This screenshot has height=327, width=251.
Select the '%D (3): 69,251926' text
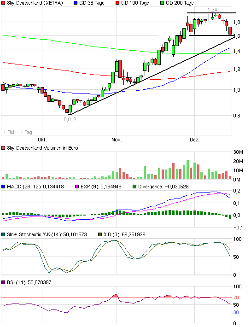click(124, 234)
